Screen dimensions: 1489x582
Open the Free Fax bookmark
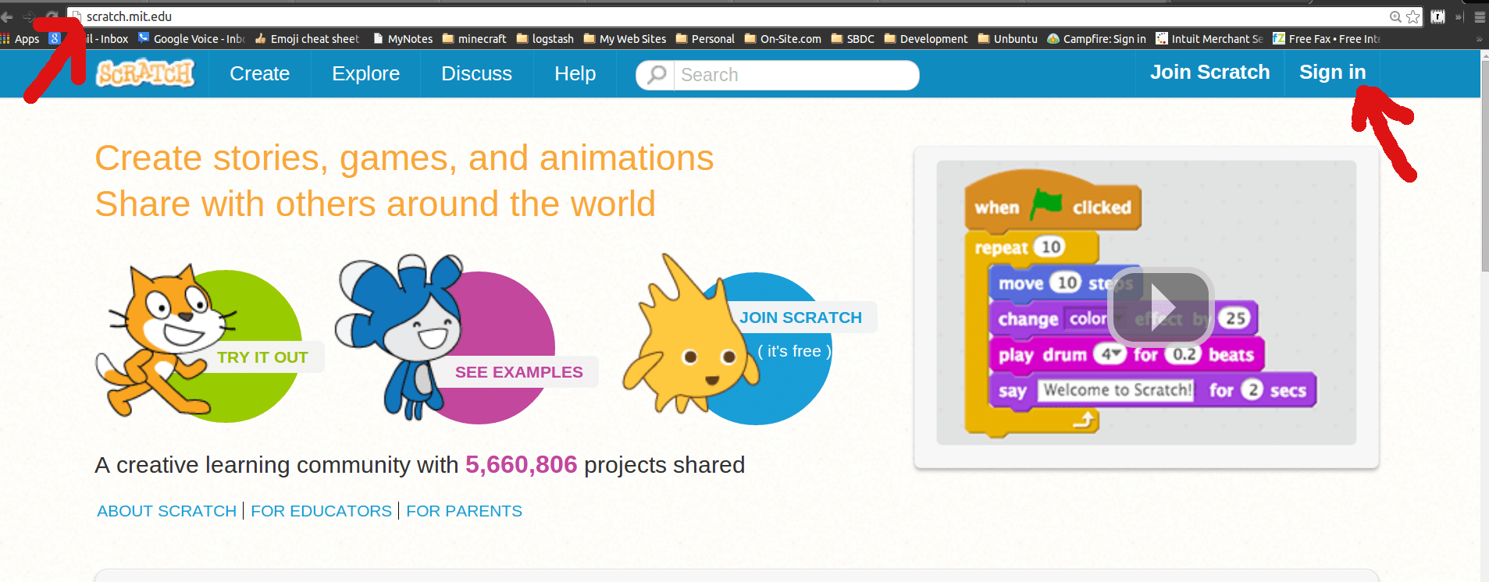click(x=1327, y=39)
